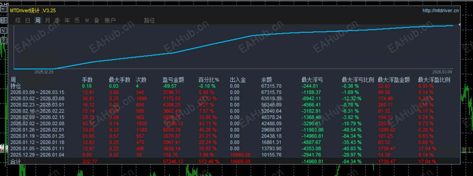Click the 222.77 total lots value

(90, 161)
